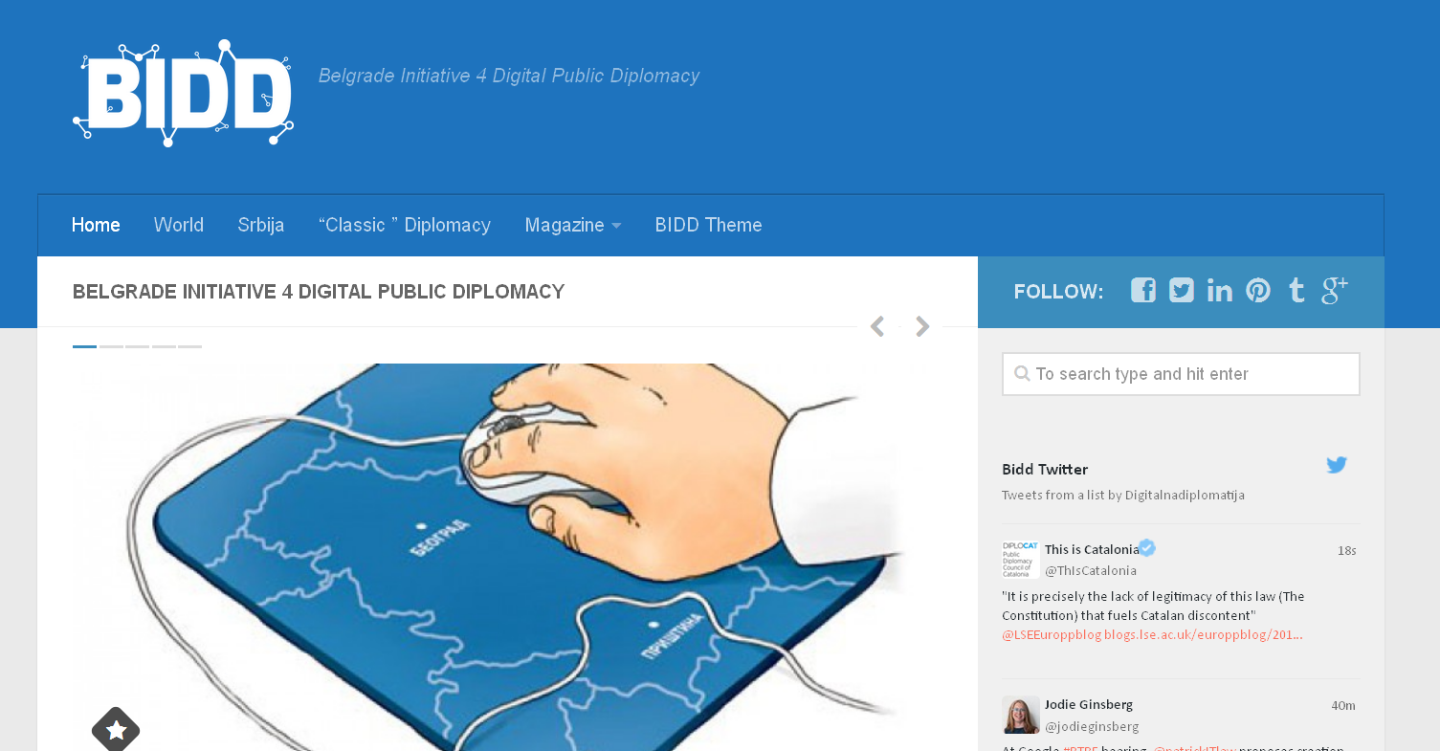Click the magnifier icon in search box
This screenshot has height=751, width=1440.
(1022, 374)
